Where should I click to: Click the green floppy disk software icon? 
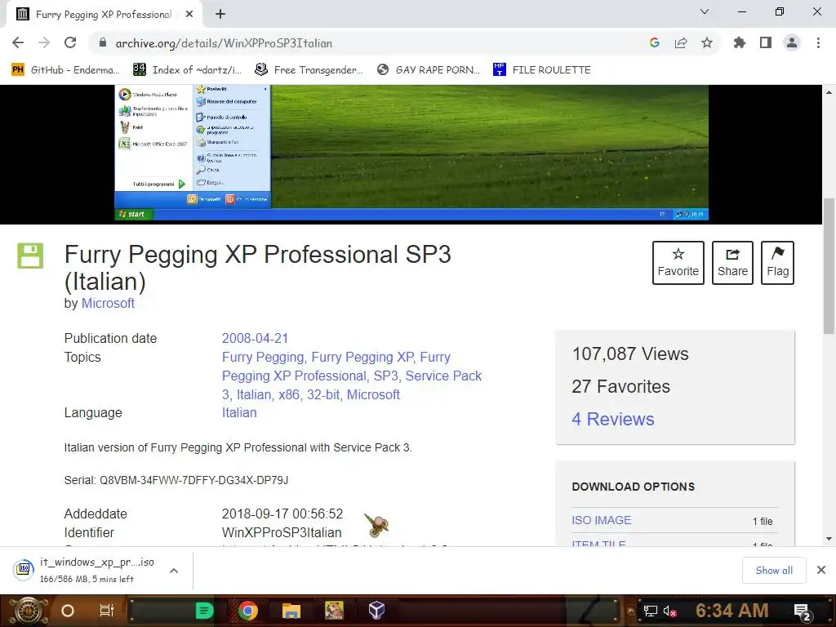30,256
